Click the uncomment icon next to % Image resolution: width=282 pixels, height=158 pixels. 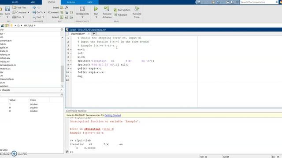pyautogui.click(x=67, y=12)
